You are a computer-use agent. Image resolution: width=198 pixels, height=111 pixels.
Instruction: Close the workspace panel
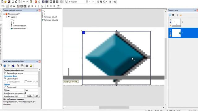coord(40,10)
